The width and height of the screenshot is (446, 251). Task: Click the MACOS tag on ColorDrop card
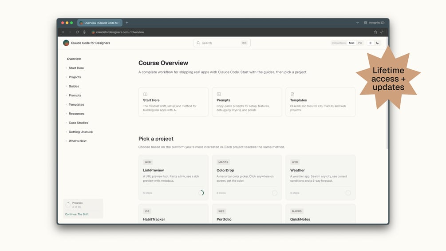click(x=223, y=162)
